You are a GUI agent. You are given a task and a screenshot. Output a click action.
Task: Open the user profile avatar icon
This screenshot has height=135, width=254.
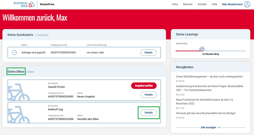click(247, 4)
